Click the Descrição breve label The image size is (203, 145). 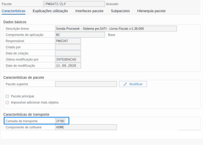point(17,29)
